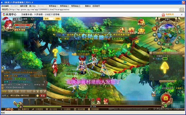The width and height of the screenshot is (186, 115).
Task: Click the chat window expand arrows icon
Action: tap(45, 91)
